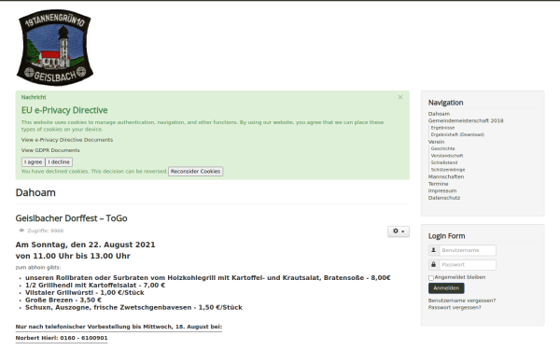Open the Geislbacher Dorffest – ToGo article title
The height and width of the screenshot is (350, 560).
click(x=71, y=218)
